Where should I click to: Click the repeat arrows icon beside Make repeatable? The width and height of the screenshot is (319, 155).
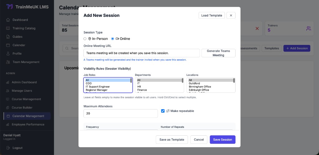coord(168,111)
